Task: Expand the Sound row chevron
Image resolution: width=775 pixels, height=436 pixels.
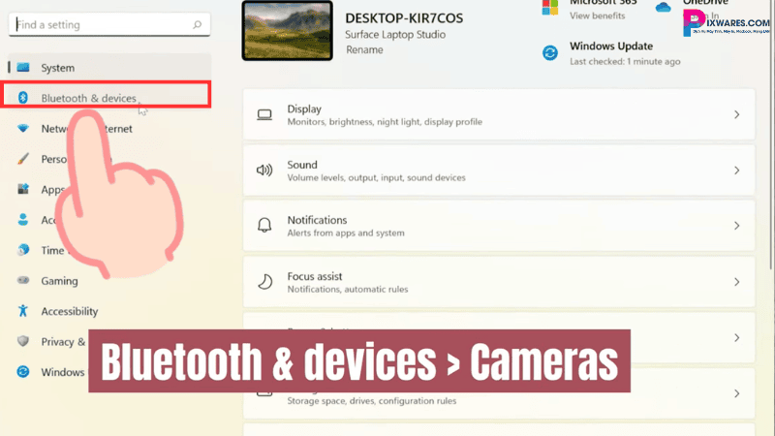Action: tap(736, 171)
